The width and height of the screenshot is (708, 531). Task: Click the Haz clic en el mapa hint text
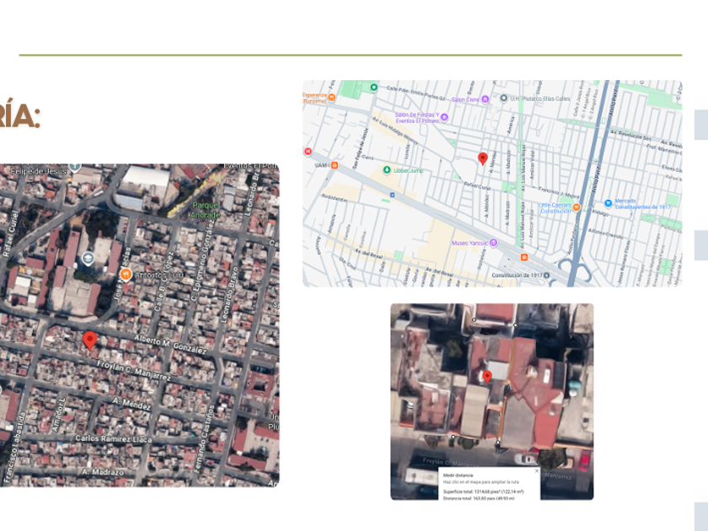pyautogui.click(x=481, y=482)
